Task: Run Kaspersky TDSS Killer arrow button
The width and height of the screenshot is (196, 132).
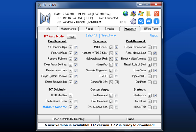Action: (x=111, y=53)
